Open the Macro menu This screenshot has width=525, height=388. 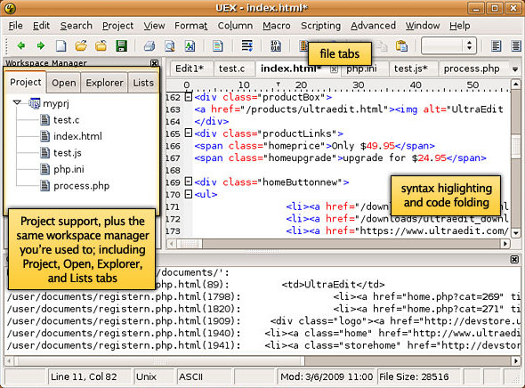click(277, 26)
